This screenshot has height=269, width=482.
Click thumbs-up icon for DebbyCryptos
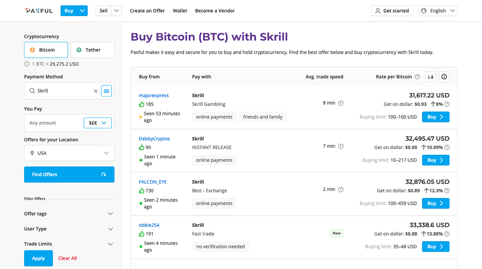click(141, 147)
